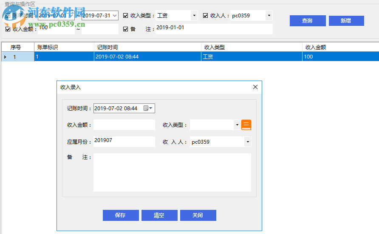Open the orange income type manager icon

coord(246,125)
